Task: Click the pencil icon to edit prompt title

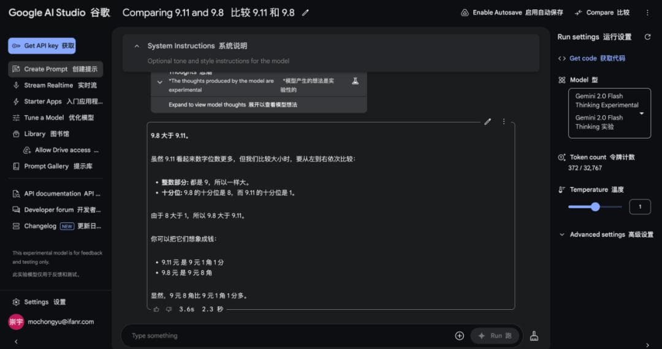Action: (x=306, y=13)
